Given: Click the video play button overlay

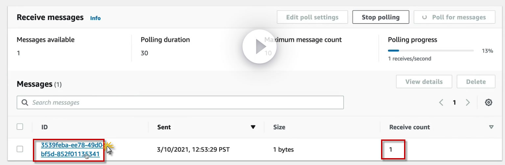Looking at the screenshot, I should point(259,47).
